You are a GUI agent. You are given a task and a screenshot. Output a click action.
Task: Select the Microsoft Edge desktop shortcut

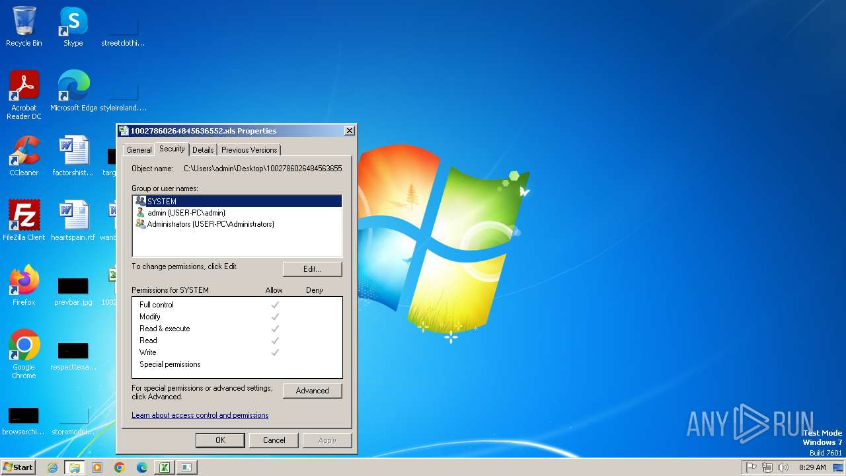(73, 91)
